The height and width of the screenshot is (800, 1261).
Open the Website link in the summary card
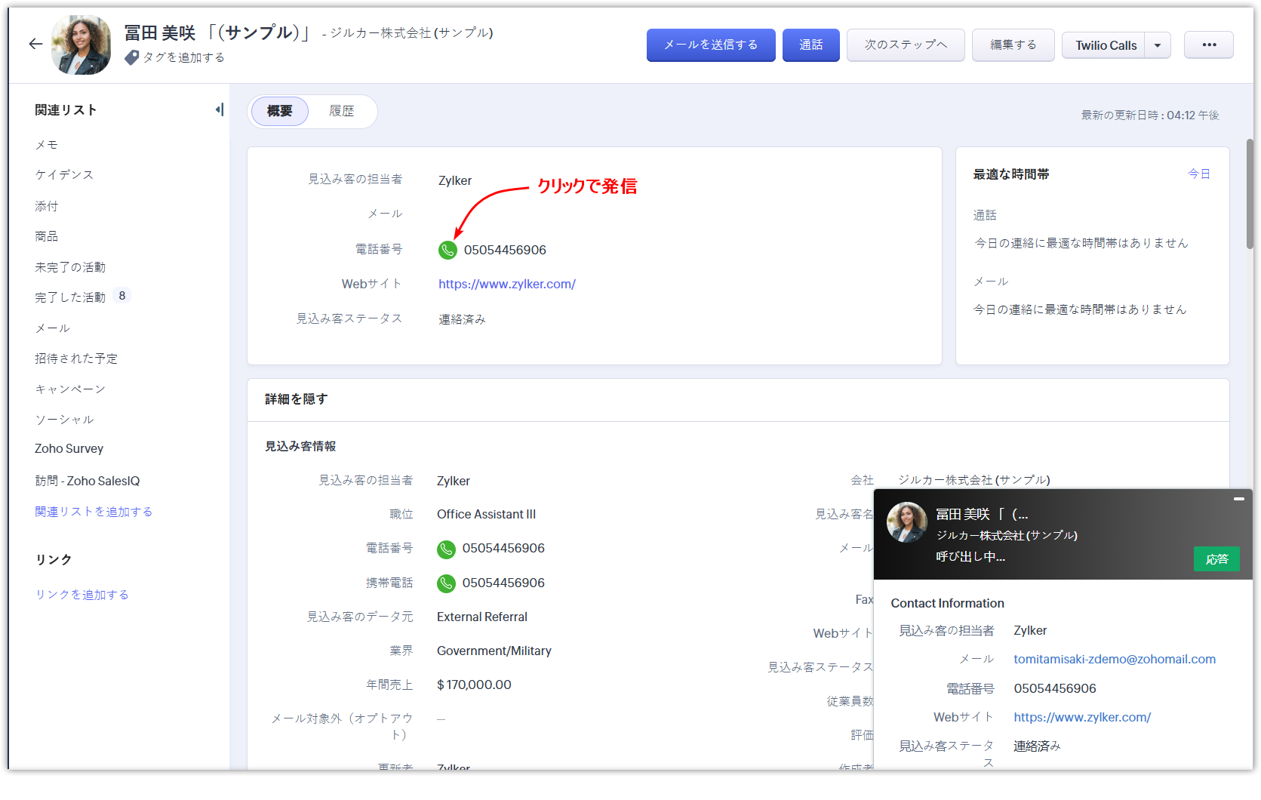tap(507, 285)
